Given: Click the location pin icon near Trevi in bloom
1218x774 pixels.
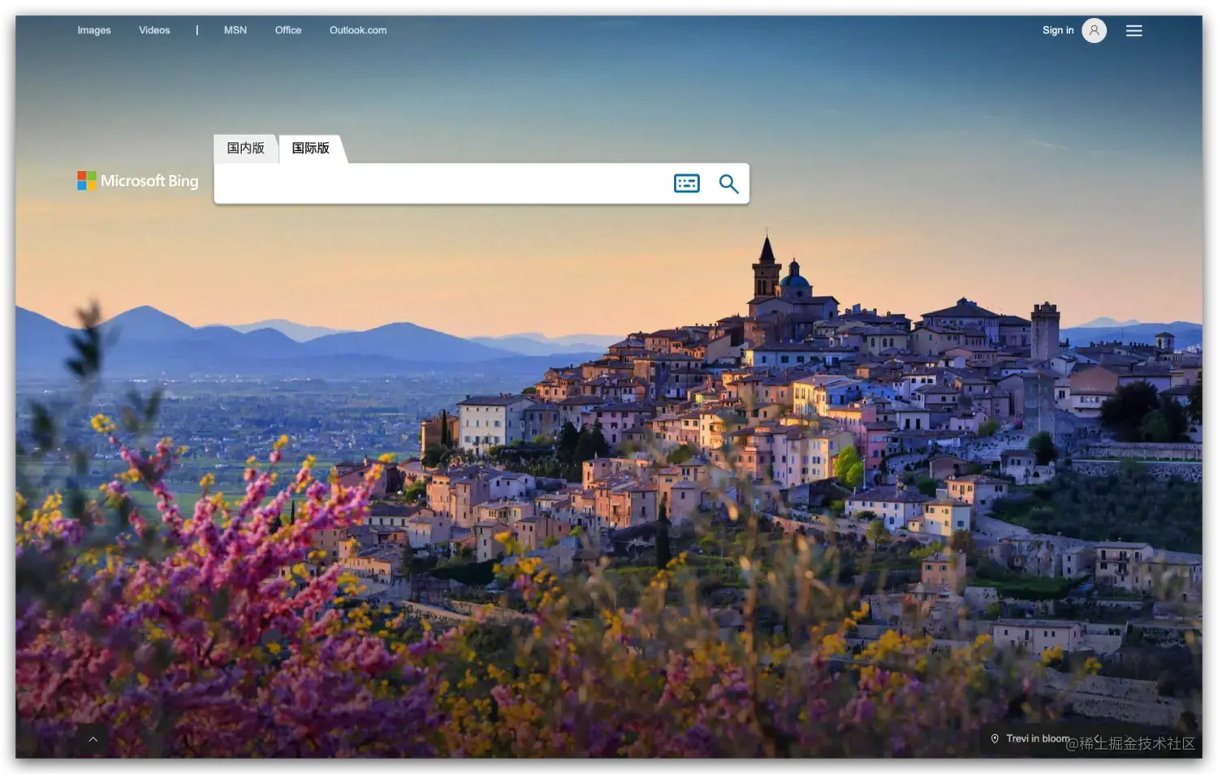Looking at the screenshot, I should (x=995, y=738).
